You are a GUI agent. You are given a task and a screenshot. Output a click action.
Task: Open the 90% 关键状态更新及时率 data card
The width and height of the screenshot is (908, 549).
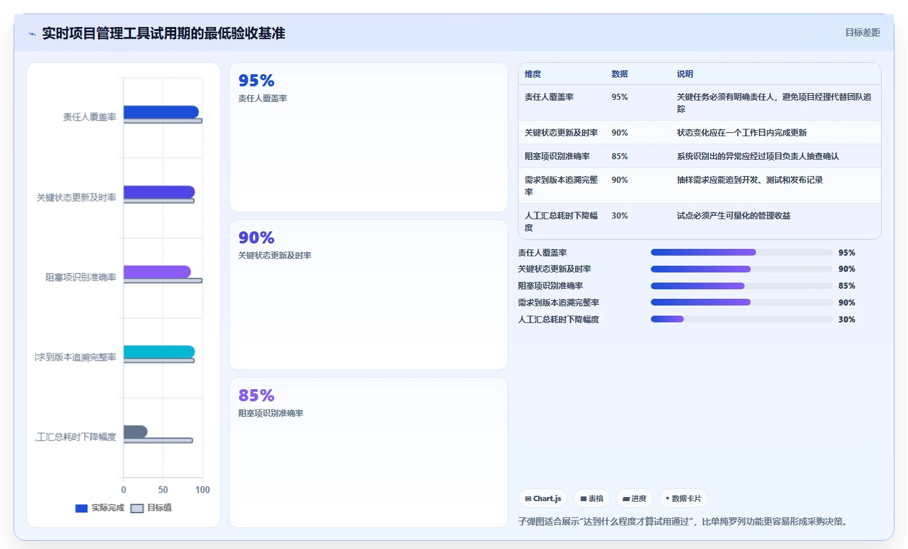tap(369, 295)
